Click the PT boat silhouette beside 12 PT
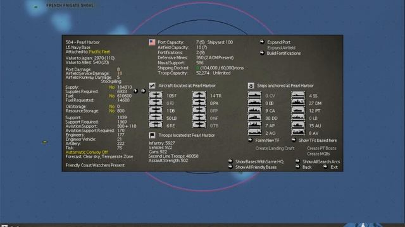 (298, 110)
